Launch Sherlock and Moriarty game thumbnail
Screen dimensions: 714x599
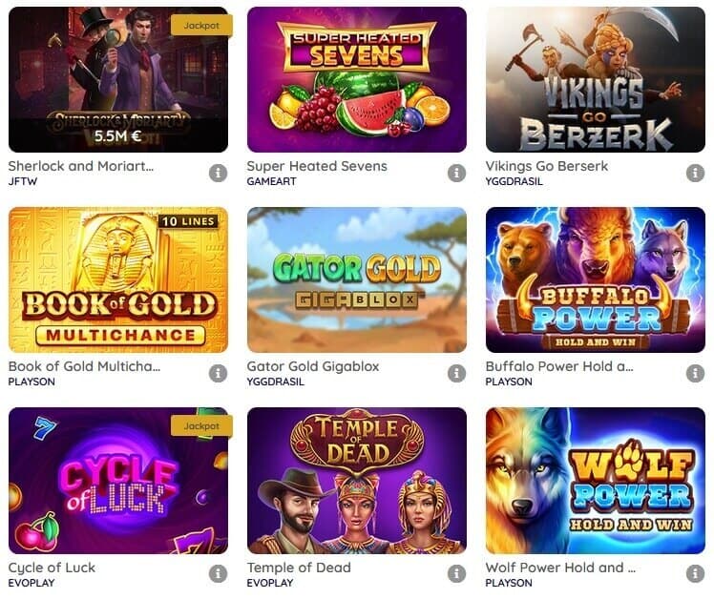coord(118,80)
